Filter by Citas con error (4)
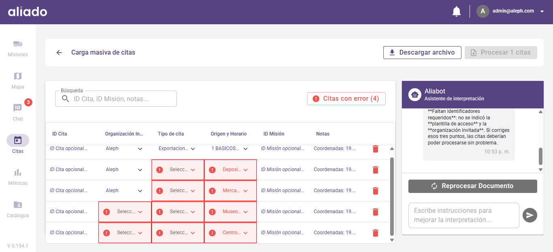Viewport: 553px width, 252px height. click(x=346, y=99)
